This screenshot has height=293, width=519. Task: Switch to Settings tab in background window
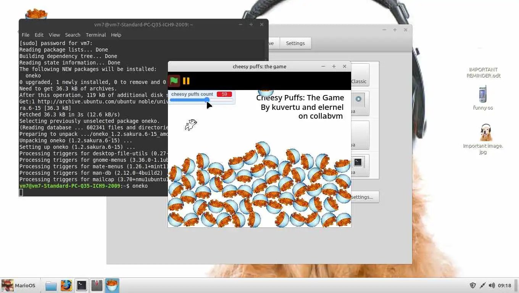click(295, 43)
